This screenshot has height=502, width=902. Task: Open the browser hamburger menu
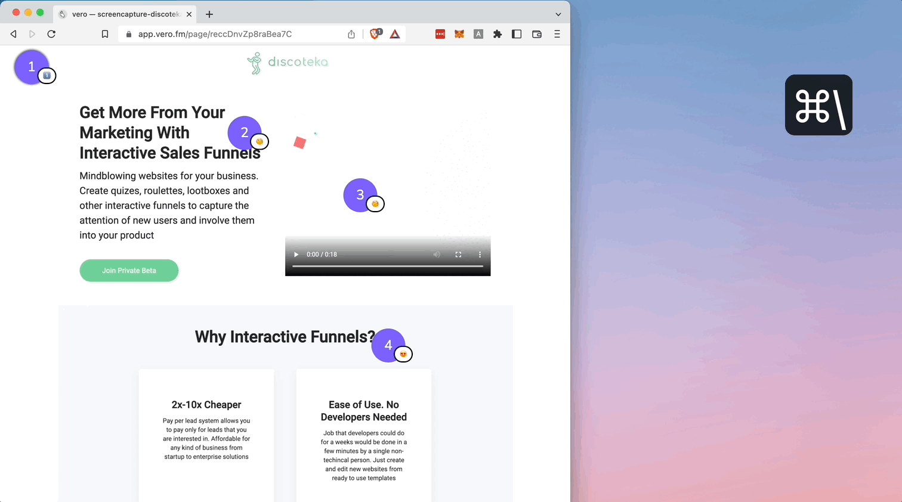pos(557,34)
